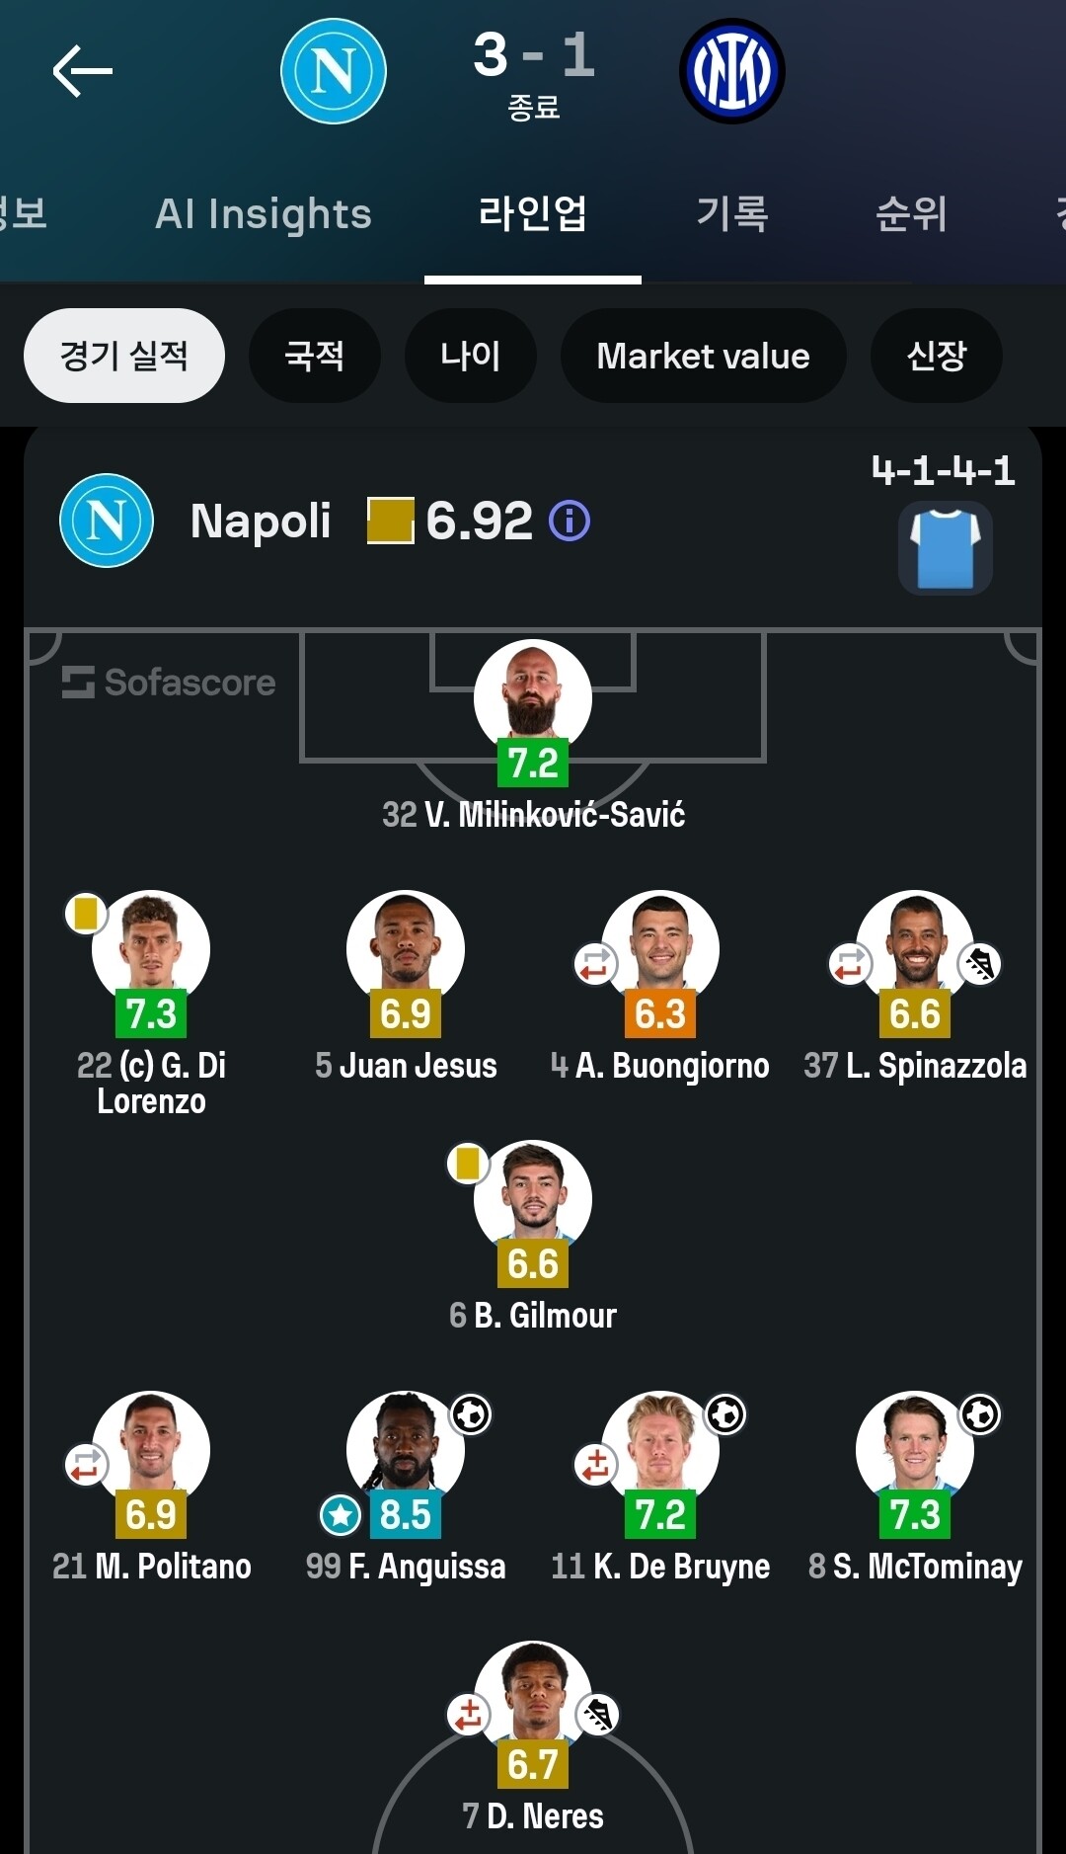Switch to the 기록 tab
The image size is (1066, 1854).
tap(732, 213)
